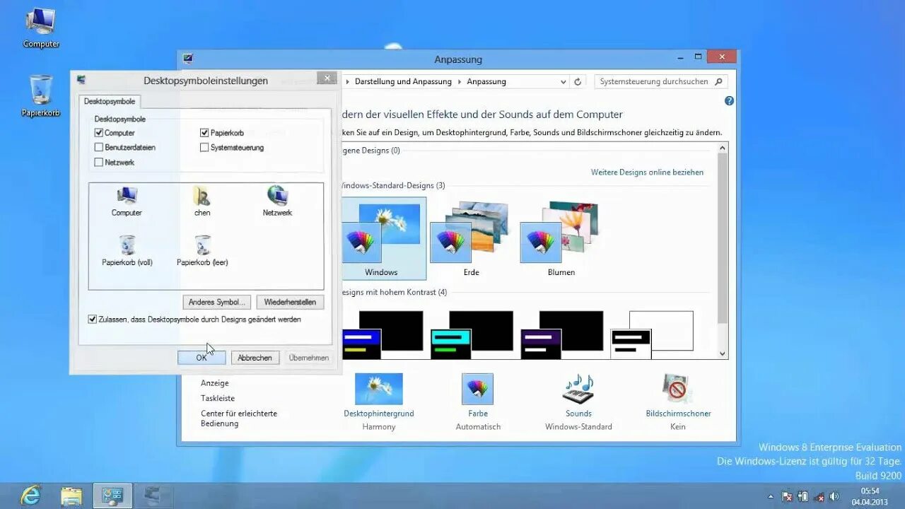
Task: Open Desktophintergrund settings icon
Action: pos(379,389)
